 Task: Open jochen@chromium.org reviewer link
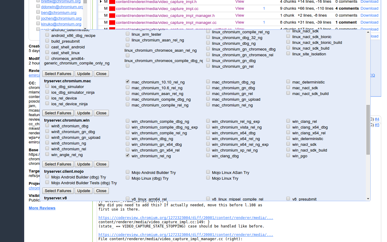pyautogui.click(x=61, y=18)
